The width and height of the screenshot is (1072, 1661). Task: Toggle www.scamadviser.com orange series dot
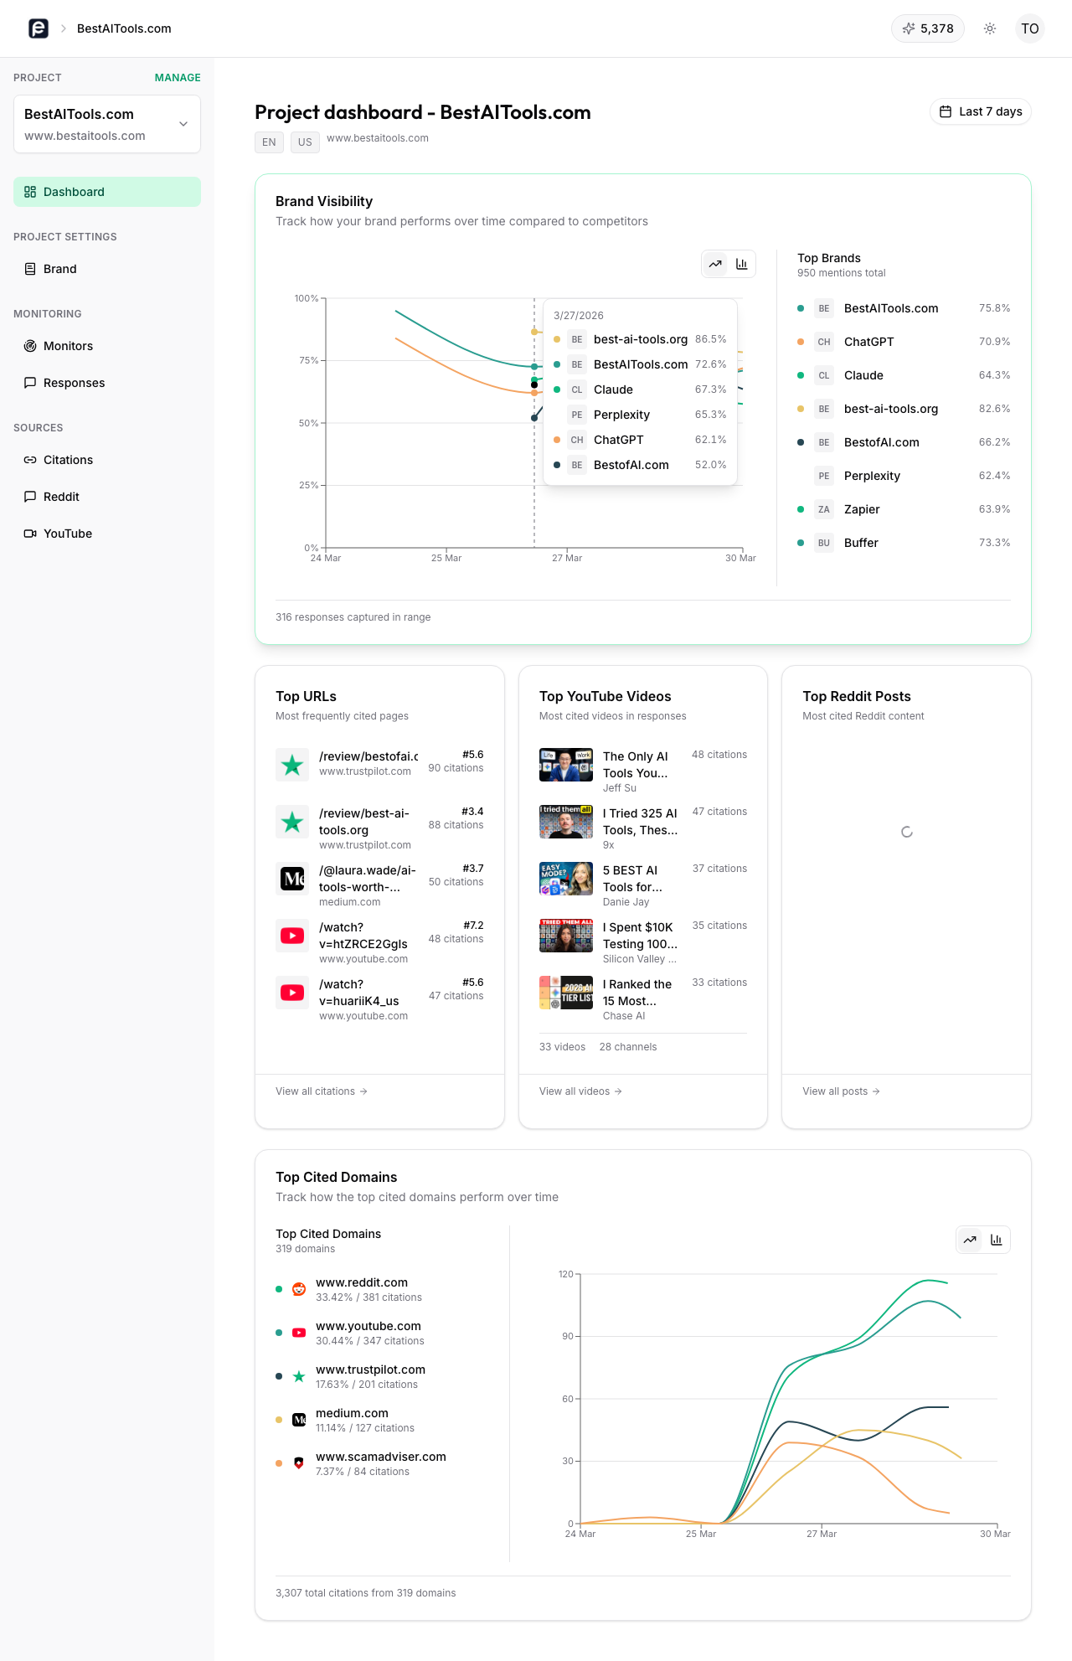tap(279, 1463)
